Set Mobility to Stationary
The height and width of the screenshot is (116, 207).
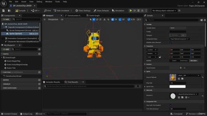(184, 61)
